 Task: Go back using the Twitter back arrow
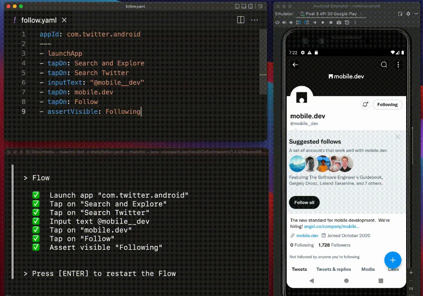pyautogui.click(x=295, y=65)
